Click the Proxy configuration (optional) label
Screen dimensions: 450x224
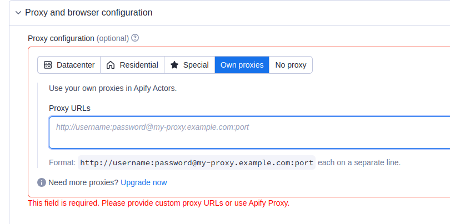[x=78, y=38]
